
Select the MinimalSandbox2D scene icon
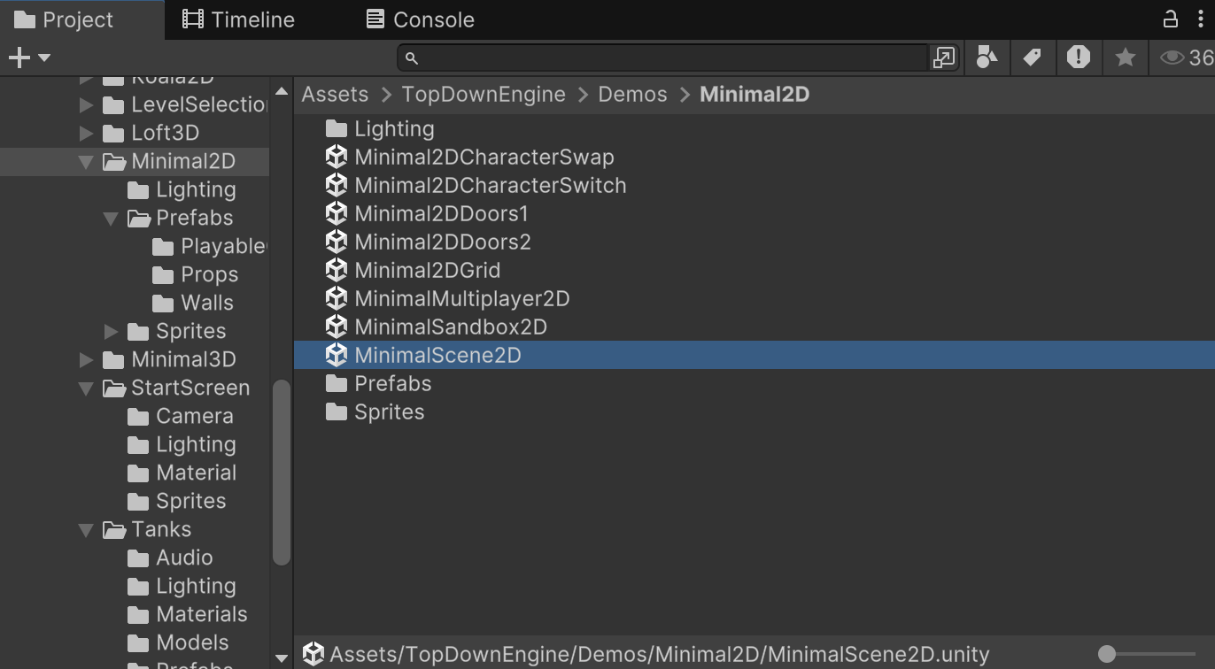point(336,327)
